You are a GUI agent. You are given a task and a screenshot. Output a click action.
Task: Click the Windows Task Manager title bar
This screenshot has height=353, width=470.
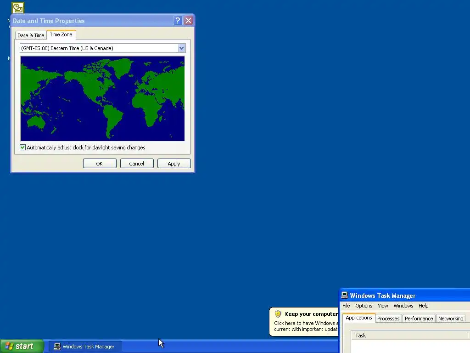pos(405,296)
